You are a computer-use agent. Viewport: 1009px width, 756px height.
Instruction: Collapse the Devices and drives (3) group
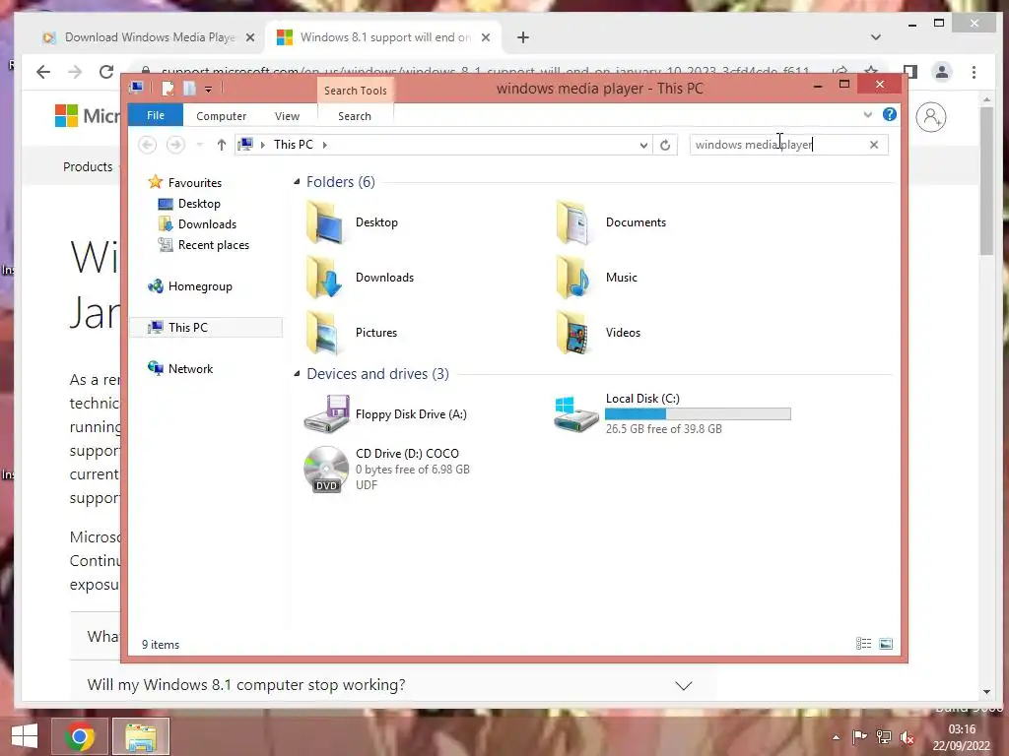coord(297,373)
